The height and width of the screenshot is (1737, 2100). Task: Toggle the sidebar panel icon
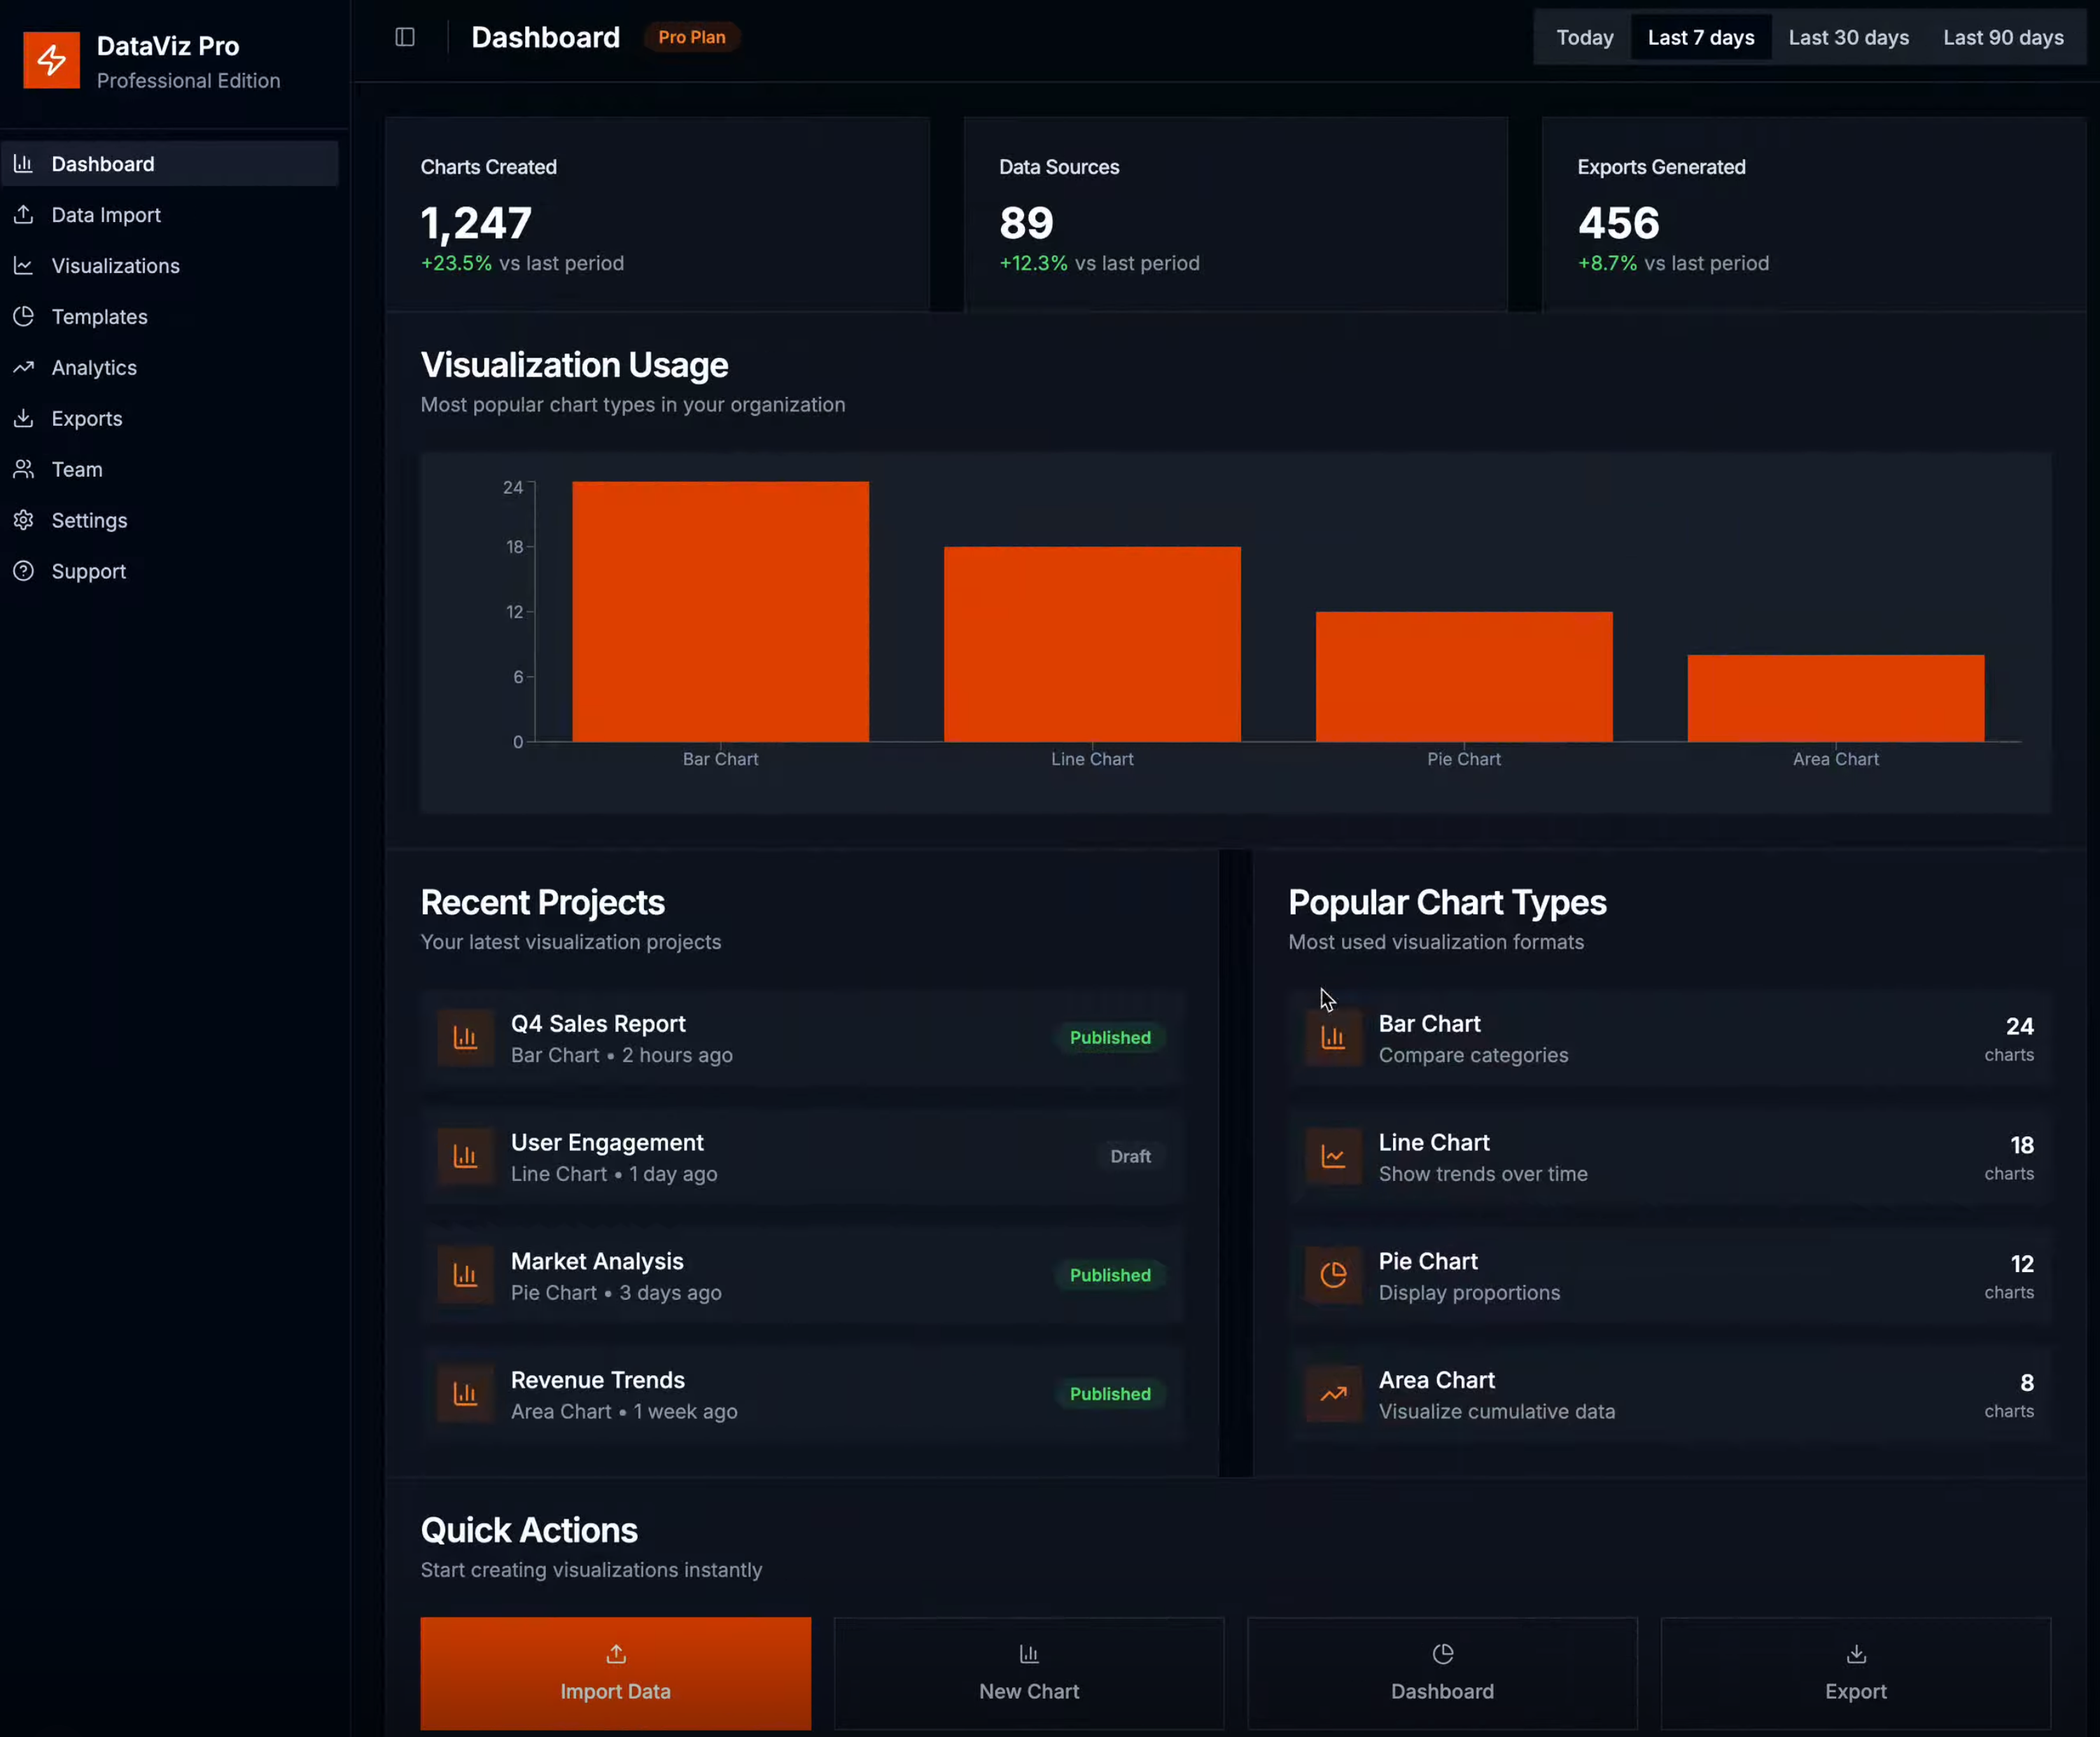(405, 37)
